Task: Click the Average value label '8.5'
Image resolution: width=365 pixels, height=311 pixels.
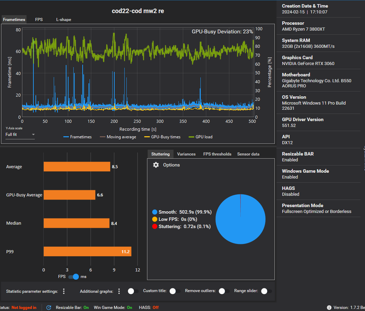Action: point(115,167)
